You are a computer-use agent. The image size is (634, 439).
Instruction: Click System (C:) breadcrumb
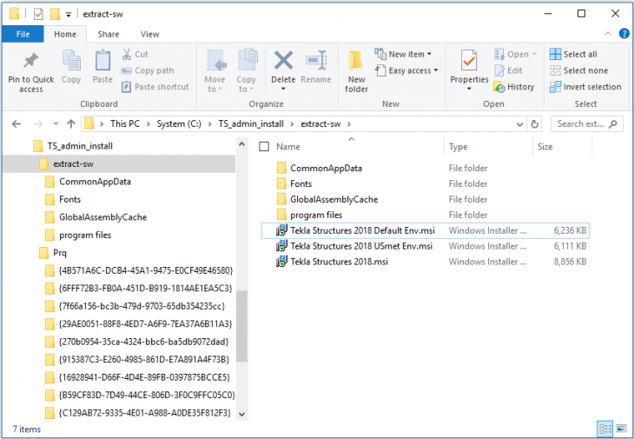(x=179, y=123)
